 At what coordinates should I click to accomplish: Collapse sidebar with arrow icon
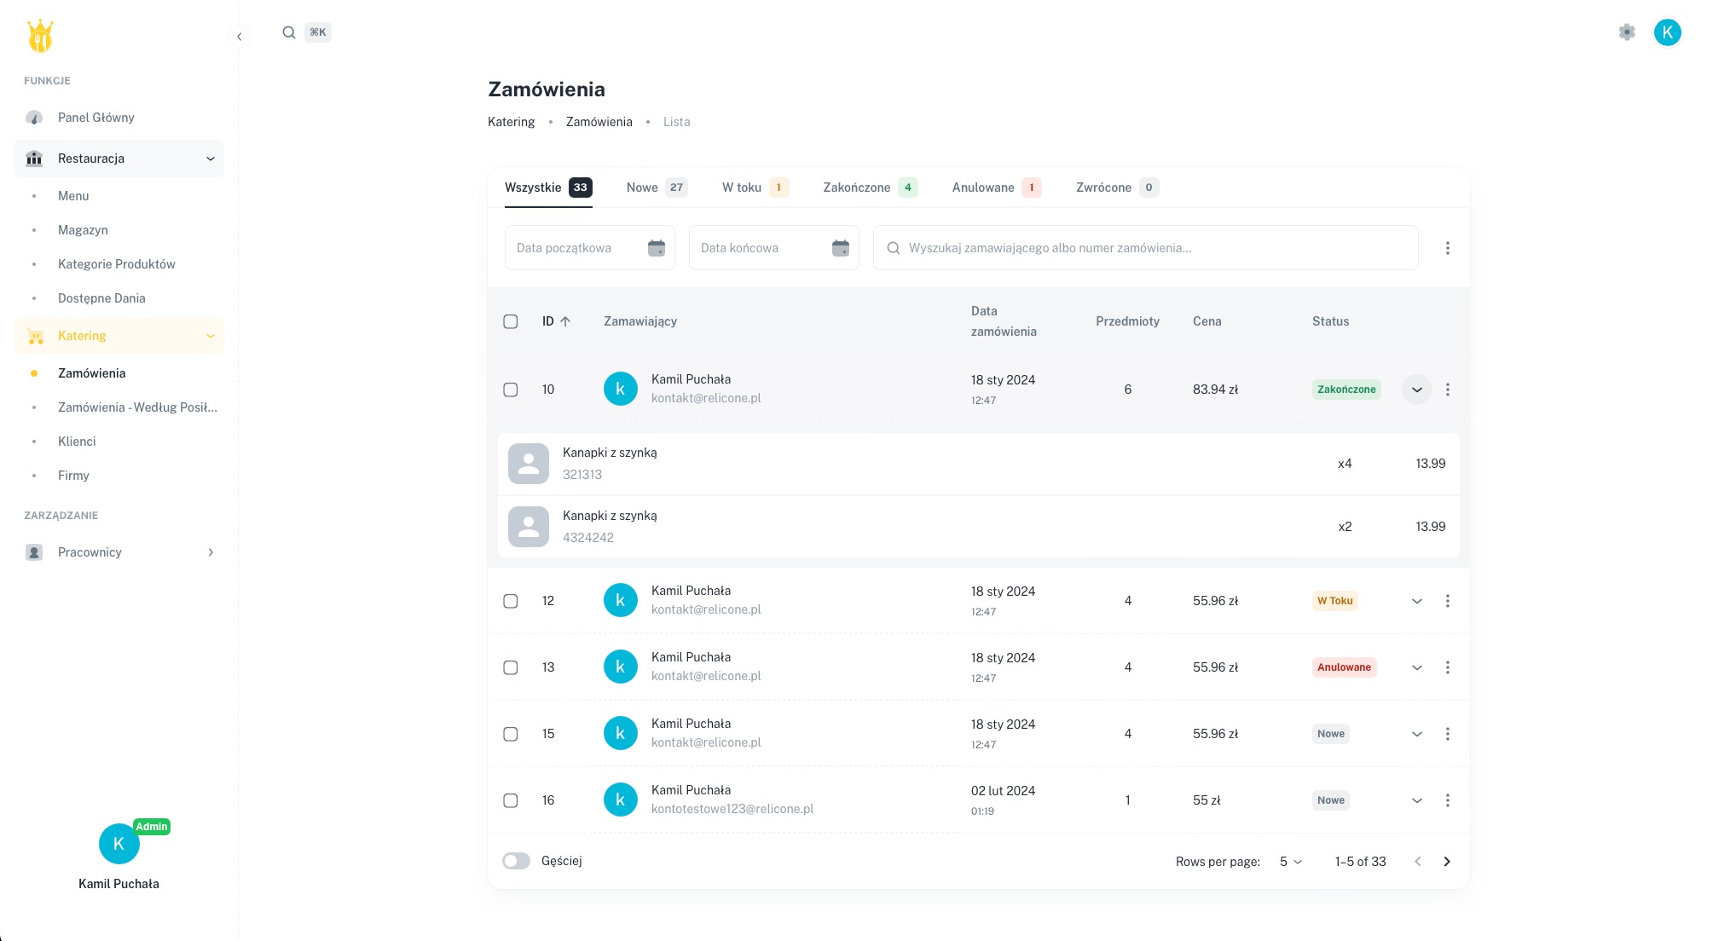tap(240, 37)
